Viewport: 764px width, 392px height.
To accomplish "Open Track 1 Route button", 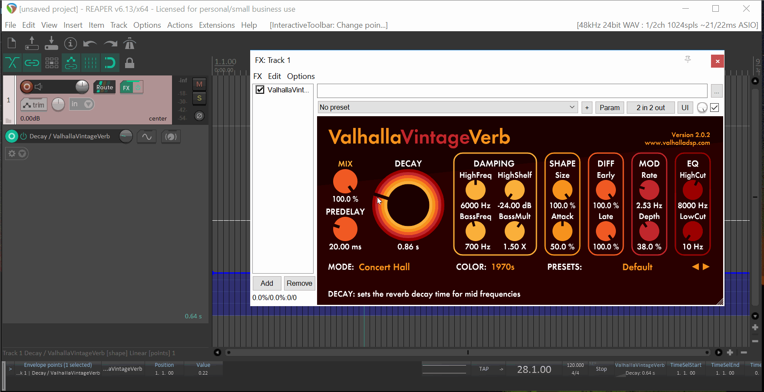I will [105, 87].
